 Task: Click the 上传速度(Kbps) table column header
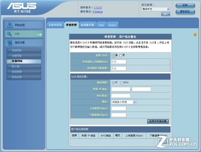point(134,136)
